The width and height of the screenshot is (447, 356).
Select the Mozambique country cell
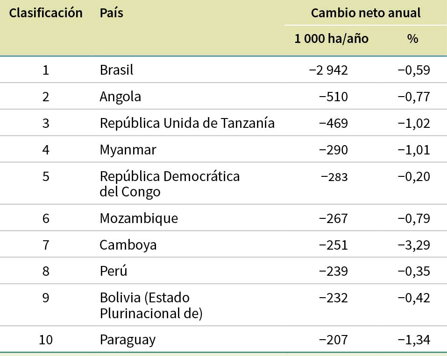tap(139, 218)
